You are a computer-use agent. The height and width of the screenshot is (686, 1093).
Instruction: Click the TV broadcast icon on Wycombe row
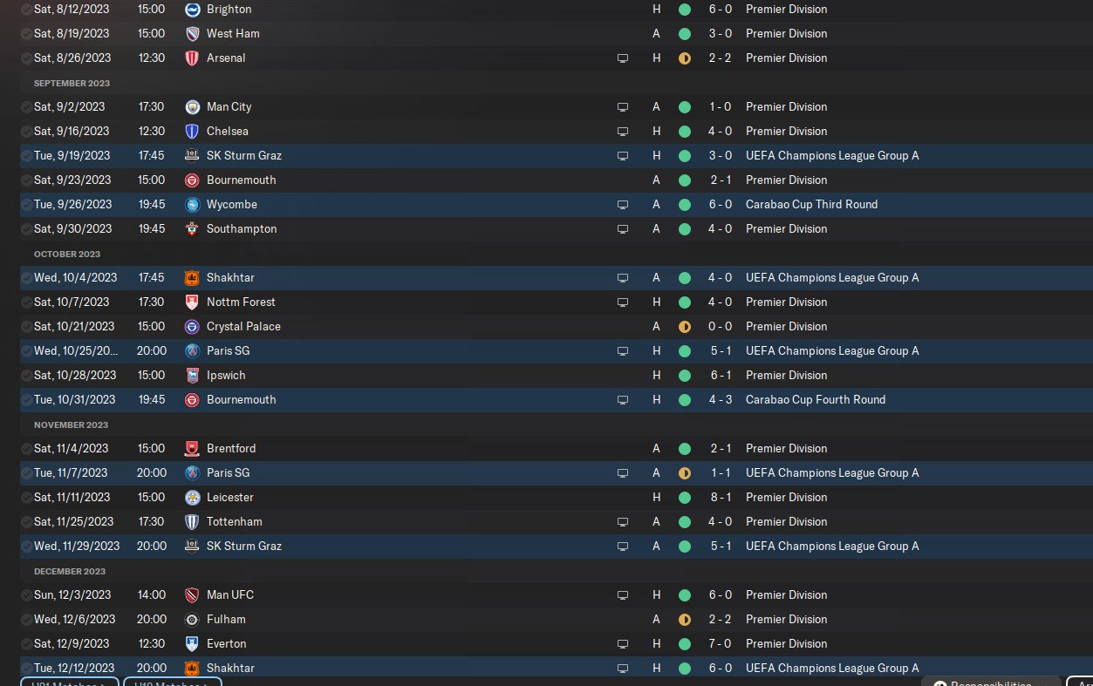pyautogui.click(x=623, y=205)
